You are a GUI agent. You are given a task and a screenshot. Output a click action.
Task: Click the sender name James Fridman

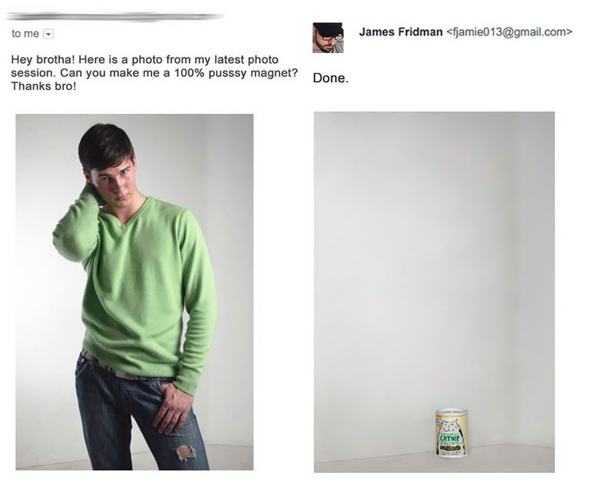(401, 31)
